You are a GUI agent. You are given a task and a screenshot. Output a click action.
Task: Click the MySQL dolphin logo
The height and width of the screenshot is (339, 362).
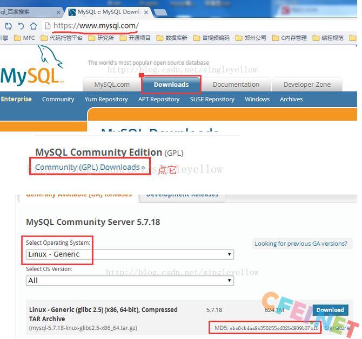coord(32,66)
